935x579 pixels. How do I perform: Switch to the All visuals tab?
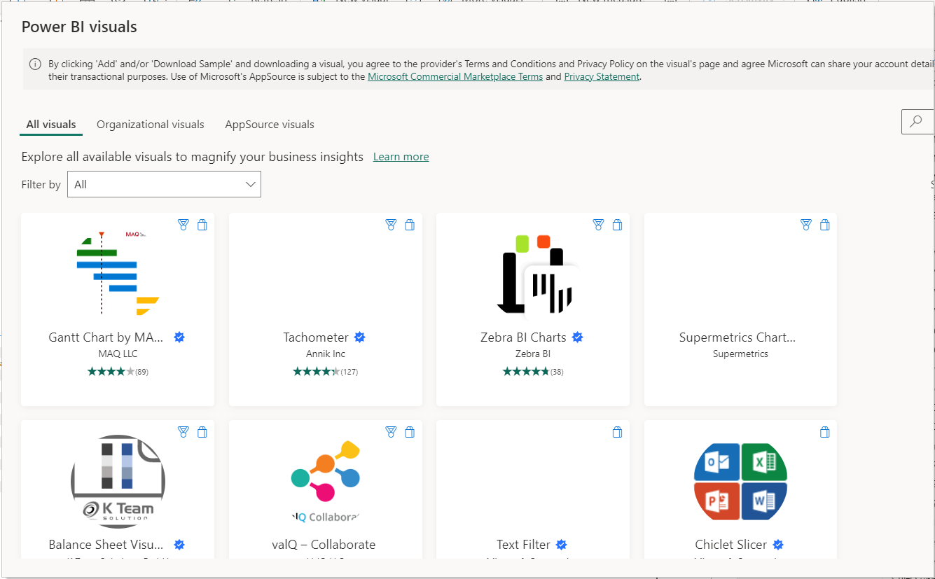point(51,125)
